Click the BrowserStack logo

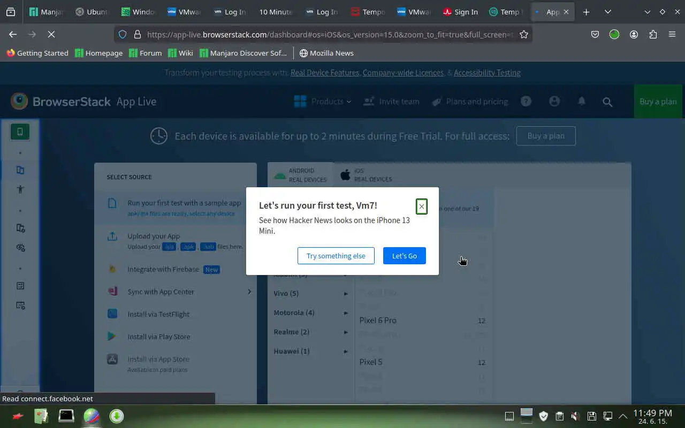(x=60, y=101)
